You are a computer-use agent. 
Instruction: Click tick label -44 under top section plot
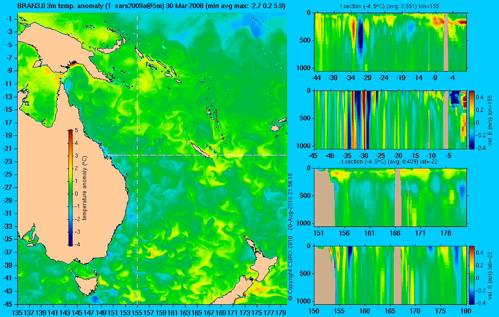click(316, 78)
